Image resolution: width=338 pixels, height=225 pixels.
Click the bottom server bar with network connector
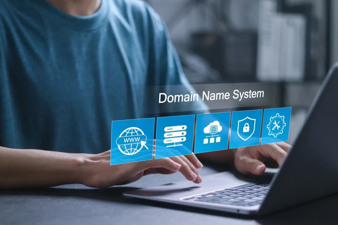175,142
